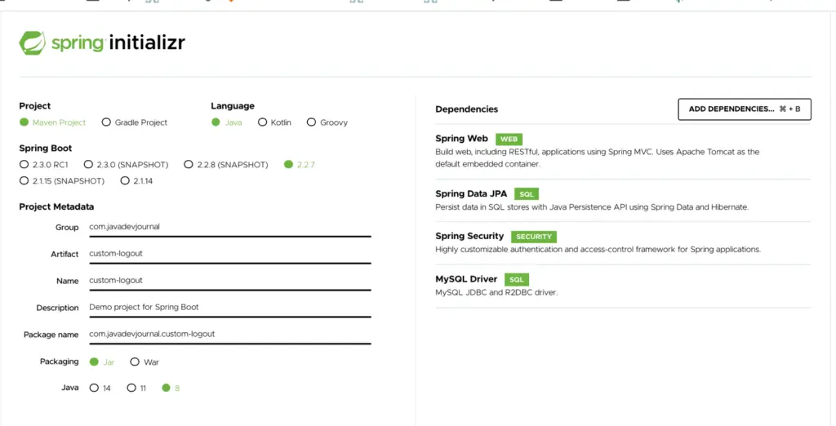The image size is (836, 426).
Task: Click the Dependencies section heading
Action: (466, 109)
